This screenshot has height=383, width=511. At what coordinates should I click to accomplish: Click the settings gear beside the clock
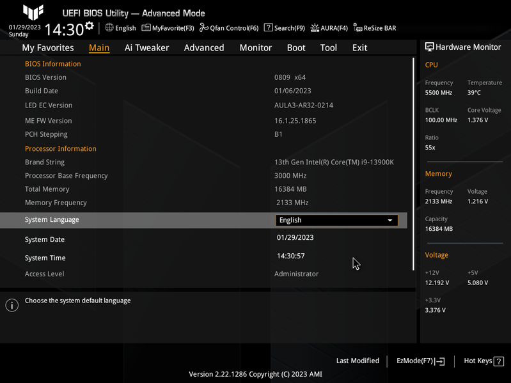pos(90,26)
